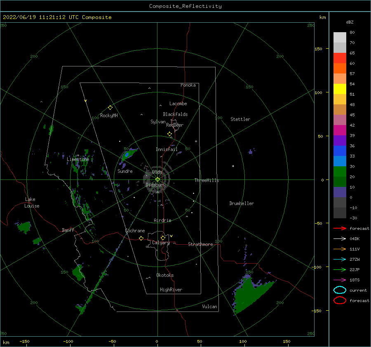The height and width of the screenshot is (347, 371).
Task: Select the 65 dBZ red swatch
Action: point(340,58)
